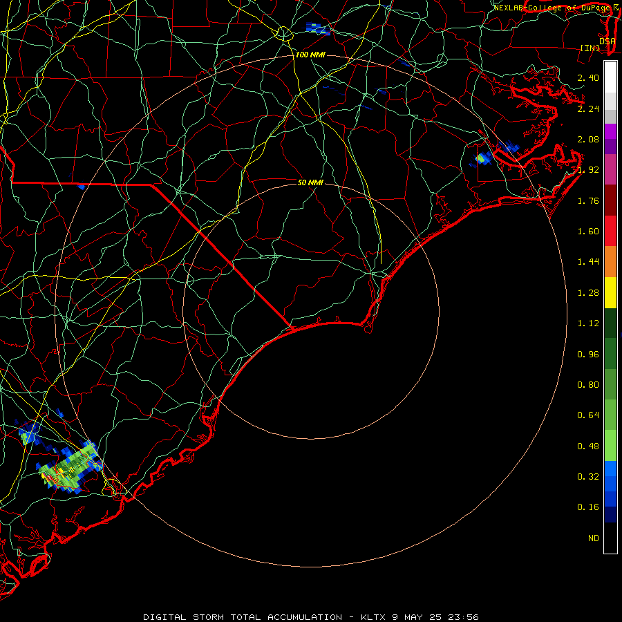This screenshot has height=622, width=622.
Task: Click the navy swatch above ND
Action: point(610,514)
